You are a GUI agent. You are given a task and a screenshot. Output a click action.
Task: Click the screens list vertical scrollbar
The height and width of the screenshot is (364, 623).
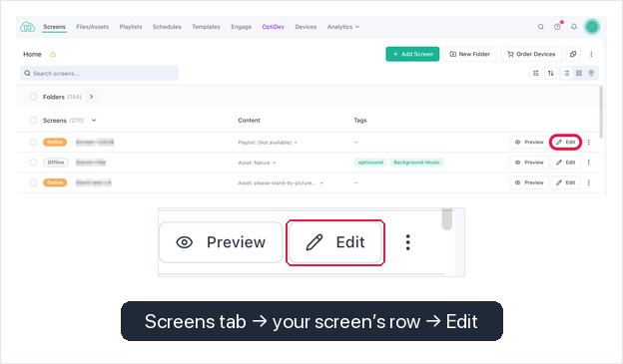click(601, 112)
